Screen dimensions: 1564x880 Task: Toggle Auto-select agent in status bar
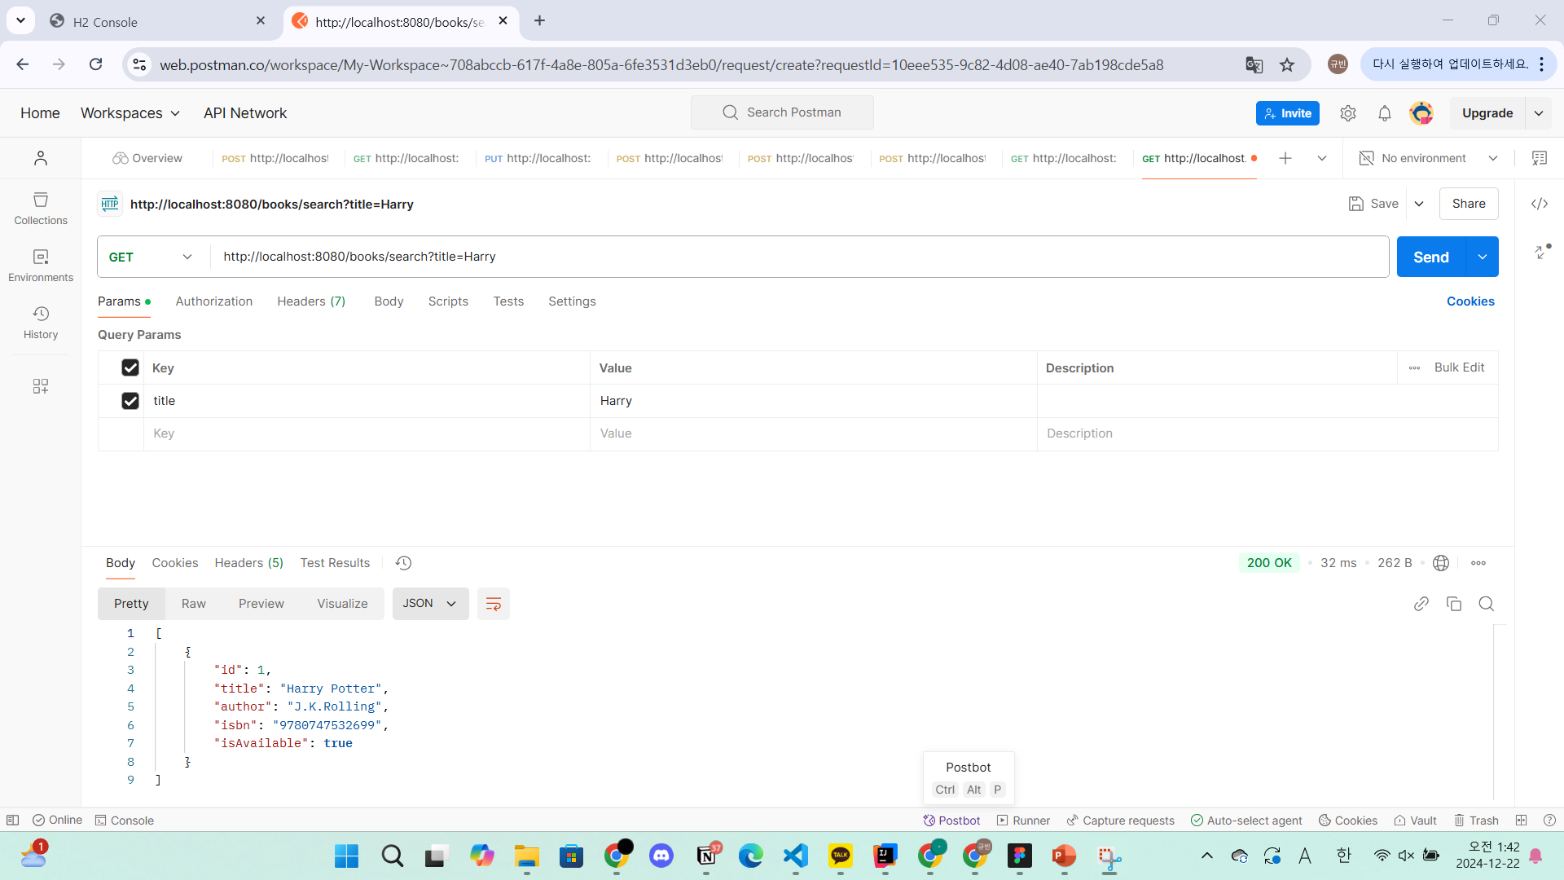(x=1245, y=821)
